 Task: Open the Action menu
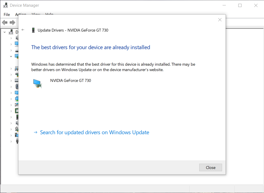click(x=21, y=14)
